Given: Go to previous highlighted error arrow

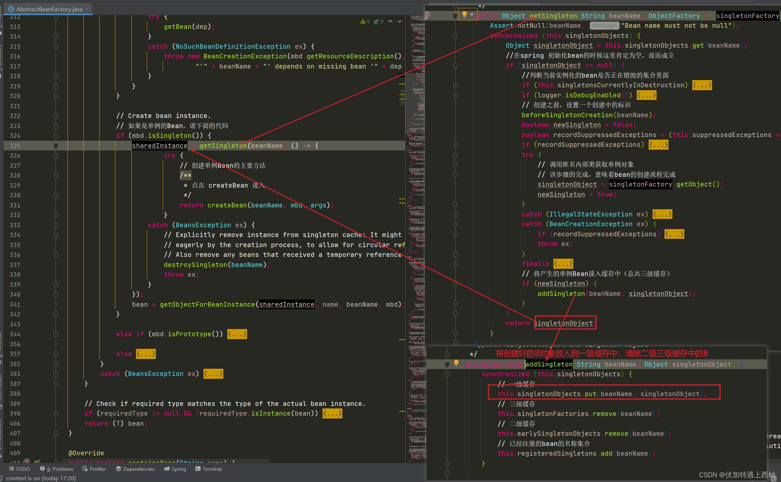Looking at the screenshot, I should click(390, 22).
